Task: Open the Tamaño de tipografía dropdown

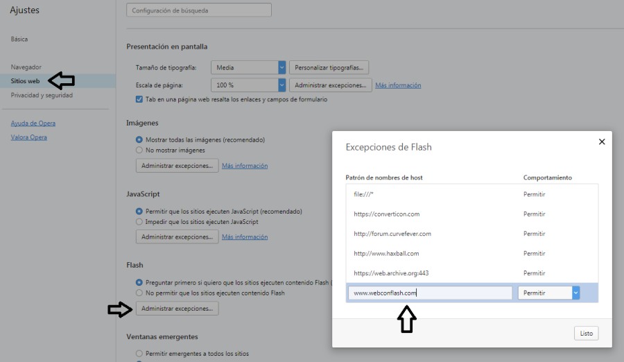Action: pos(248,68)
